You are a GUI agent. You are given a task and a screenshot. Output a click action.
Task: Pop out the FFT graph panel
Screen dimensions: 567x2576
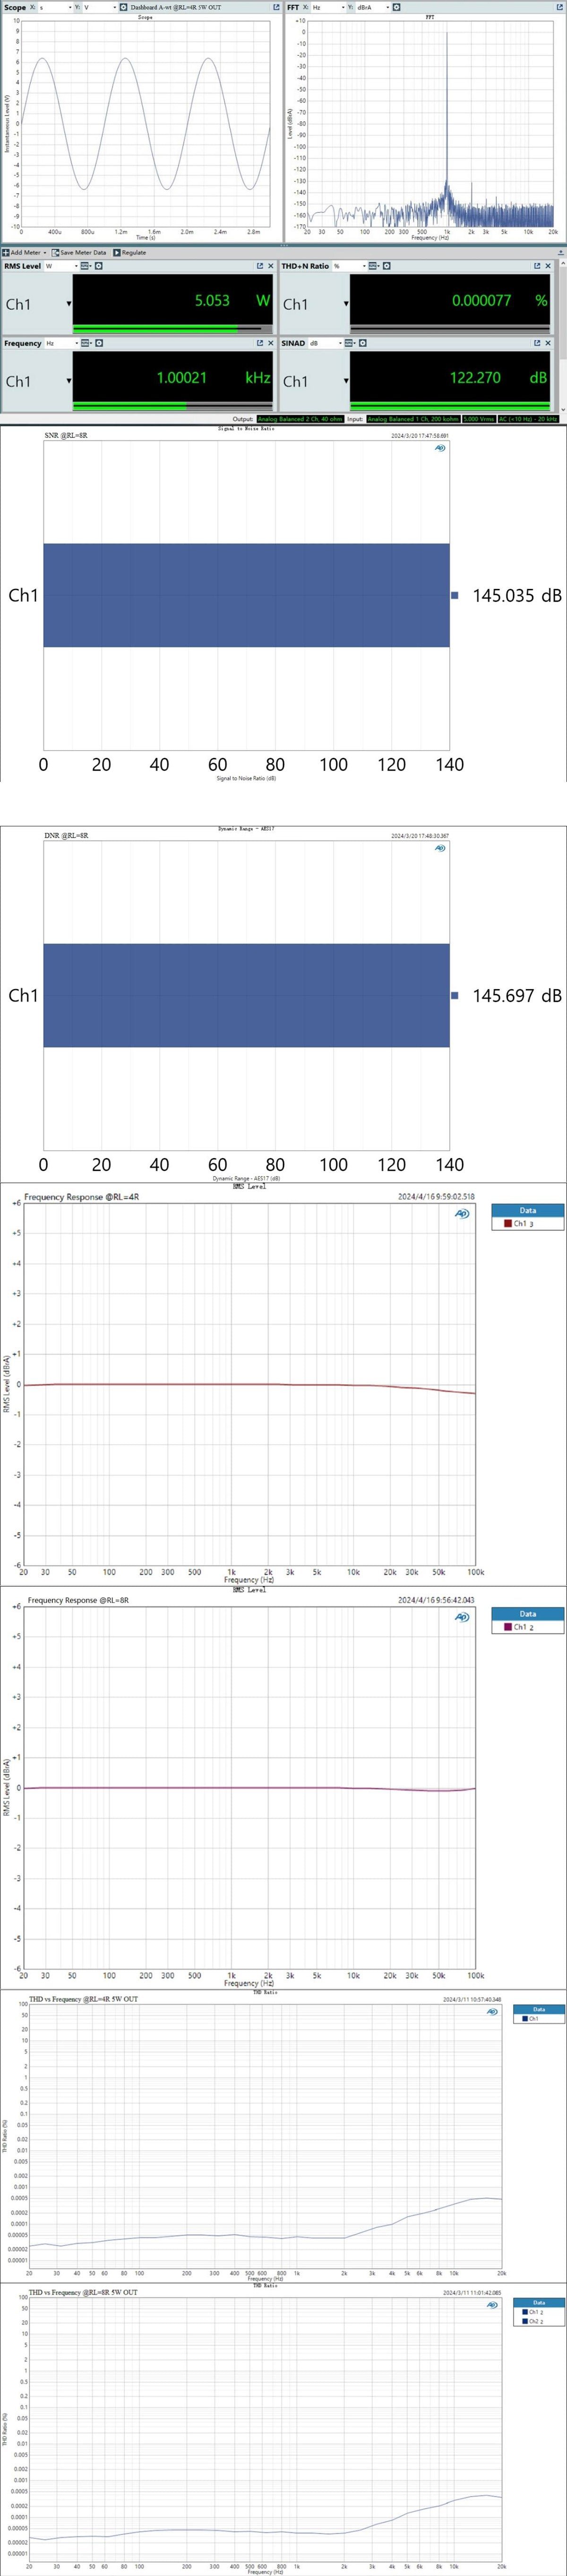click(560, 7)
